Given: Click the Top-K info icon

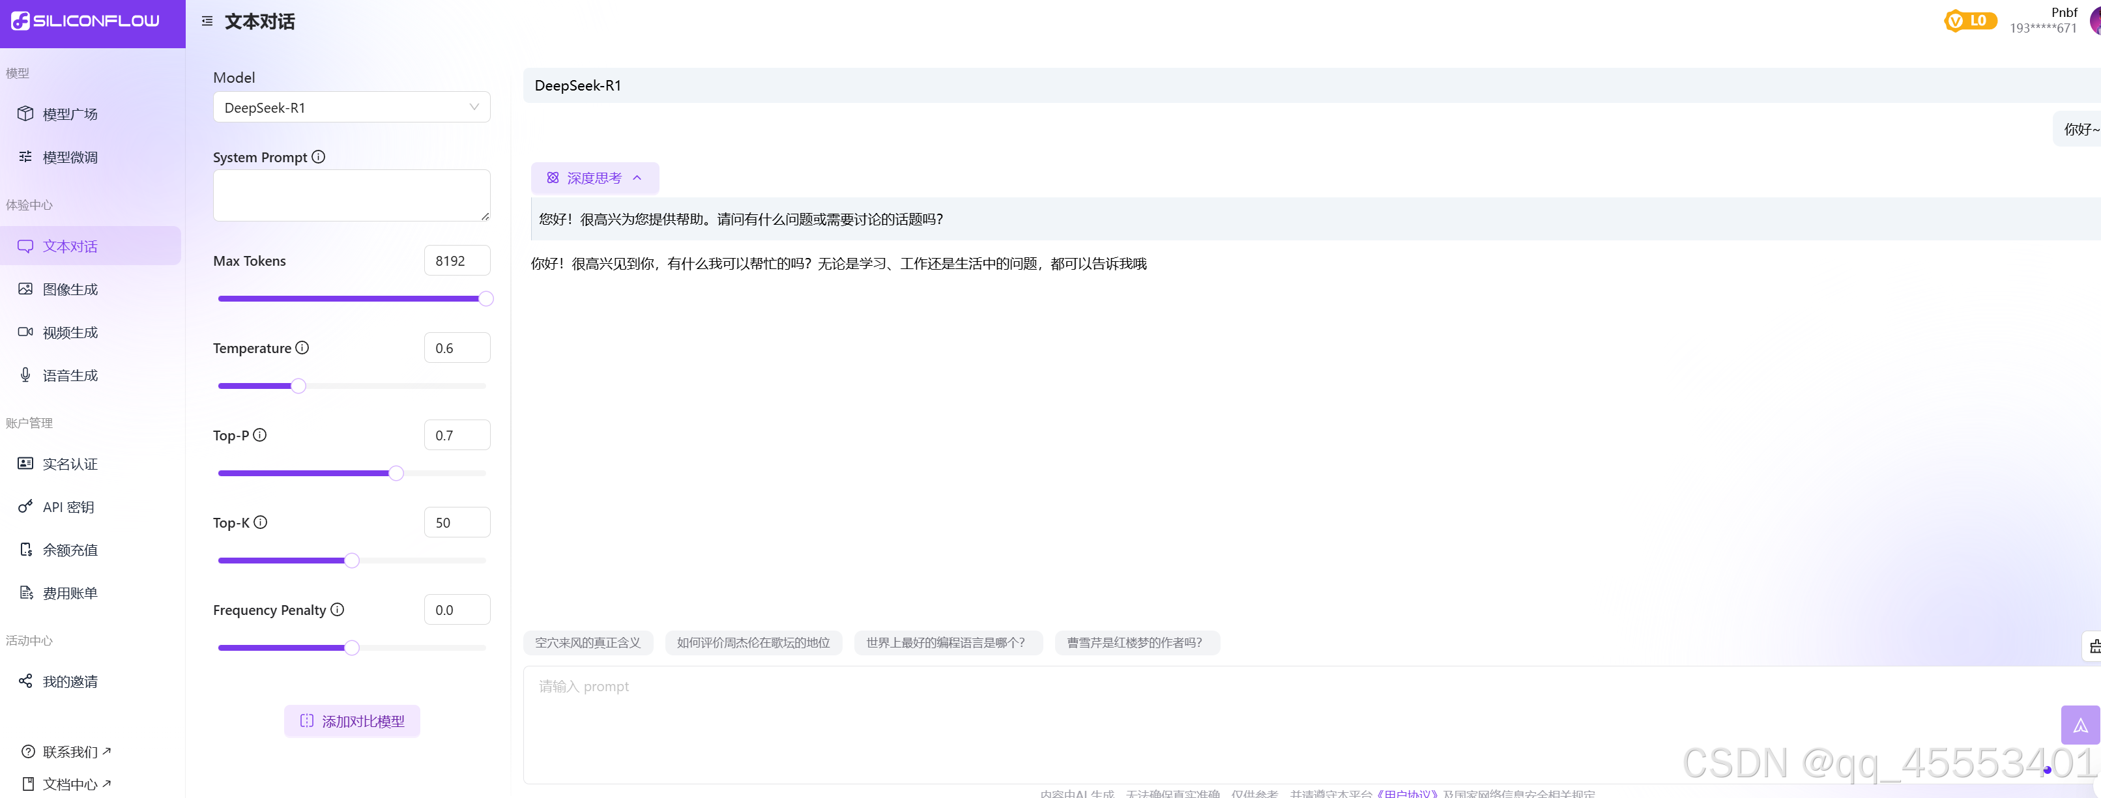Looking at the screenshot, I should point(260,522).
